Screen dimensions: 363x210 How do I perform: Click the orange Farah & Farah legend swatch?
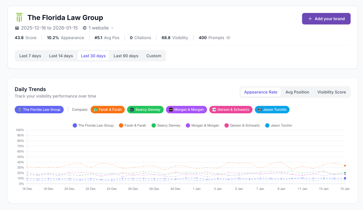click(x=121, y=125)
